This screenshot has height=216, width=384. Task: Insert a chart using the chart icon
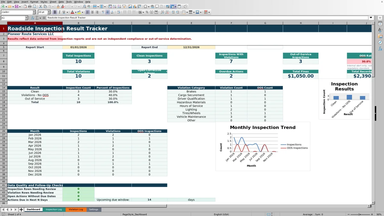(134, 6)
